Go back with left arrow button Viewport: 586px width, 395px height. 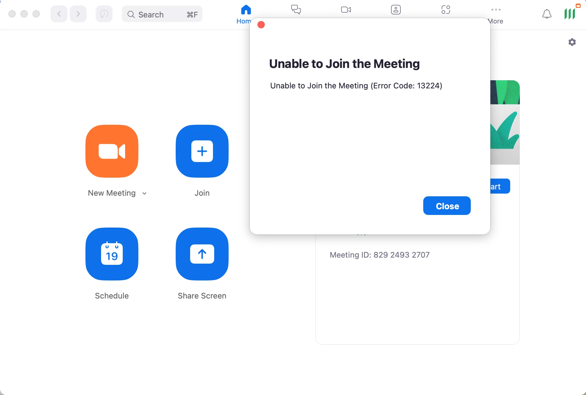[59, 14]
